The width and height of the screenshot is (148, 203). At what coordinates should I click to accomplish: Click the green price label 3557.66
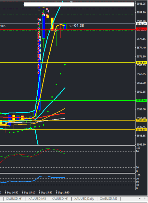tap(141, 100)
